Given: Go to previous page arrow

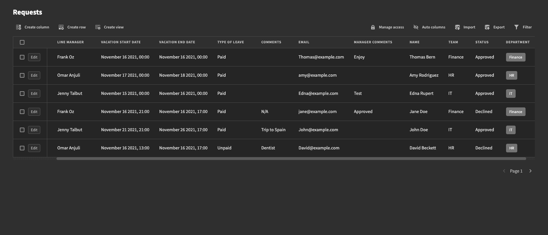Looking at the screenshot, I should click(504, 171).
